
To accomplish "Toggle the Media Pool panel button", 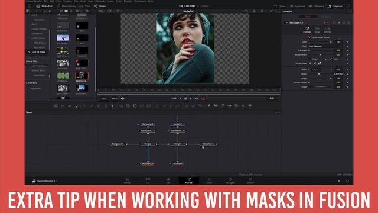I will [44, 6].
